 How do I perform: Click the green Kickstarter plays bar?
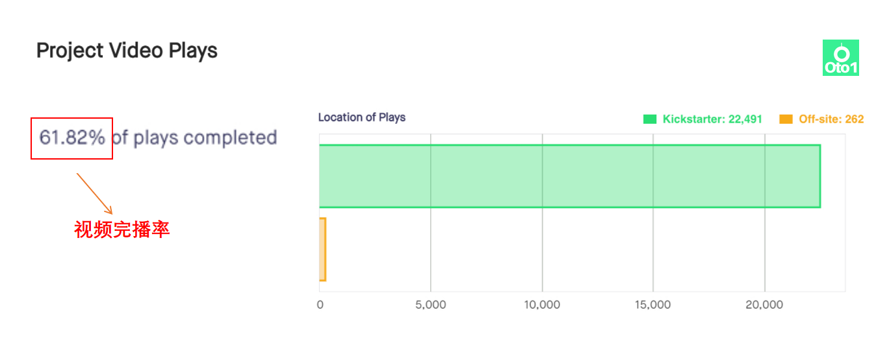tap(569, 176)
